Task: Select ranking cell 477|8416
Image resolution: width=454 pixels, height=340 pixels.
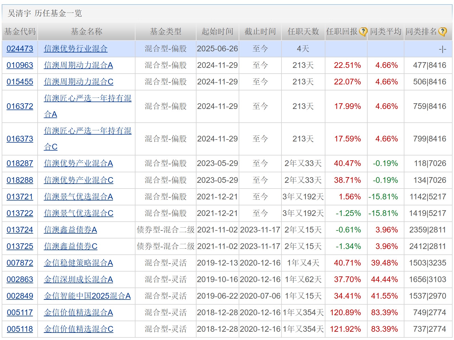Action: [x=429, y=65]
